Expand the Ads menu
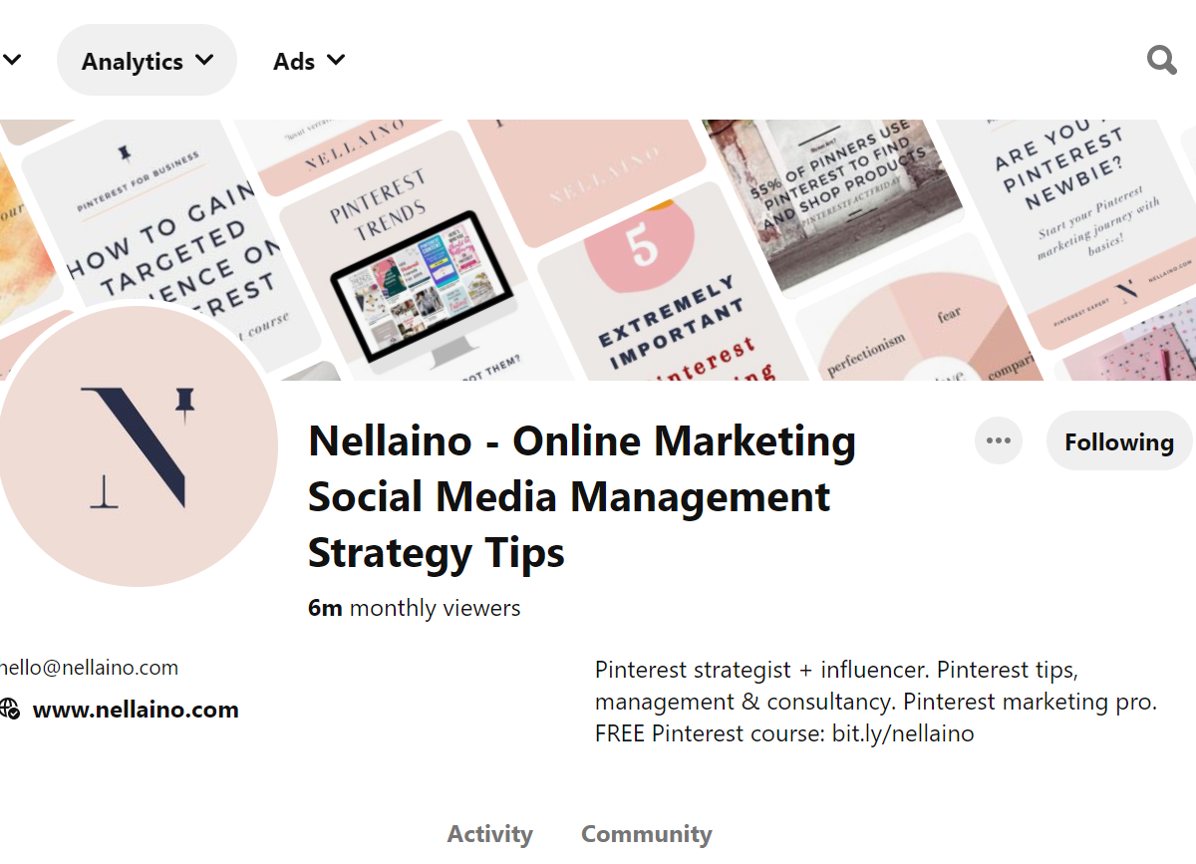 pyautogui.click(x=309, y=61)
